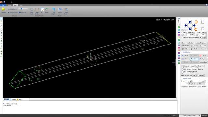
Task: Toggle the Shutter indicator button
Action: tap(186, 46)
